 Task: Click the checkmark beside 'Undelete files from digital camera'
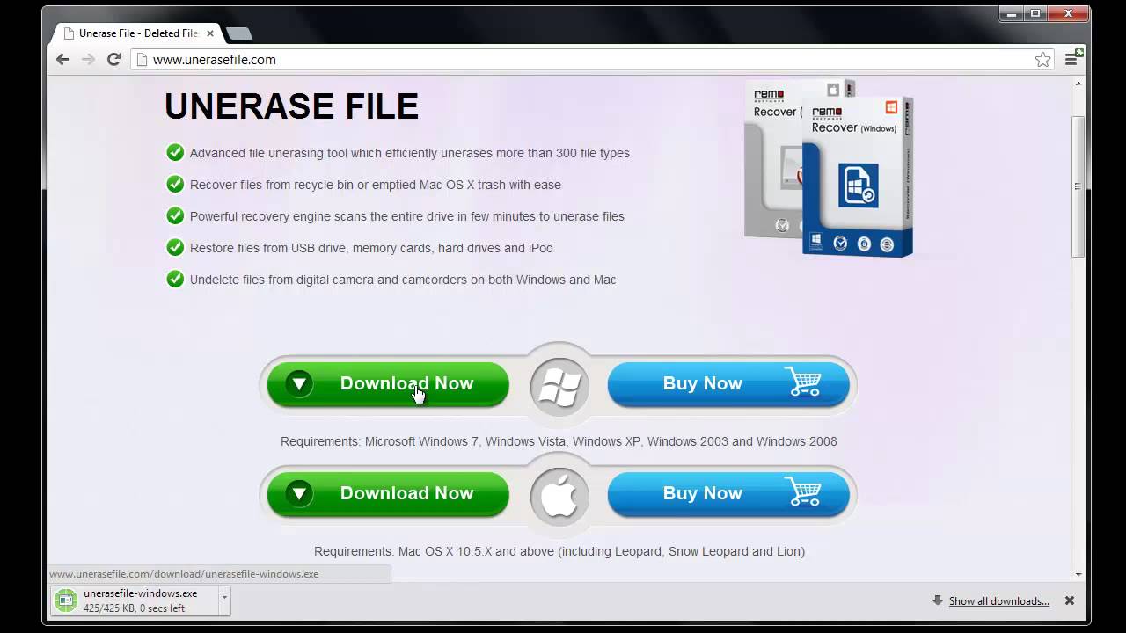175,279
